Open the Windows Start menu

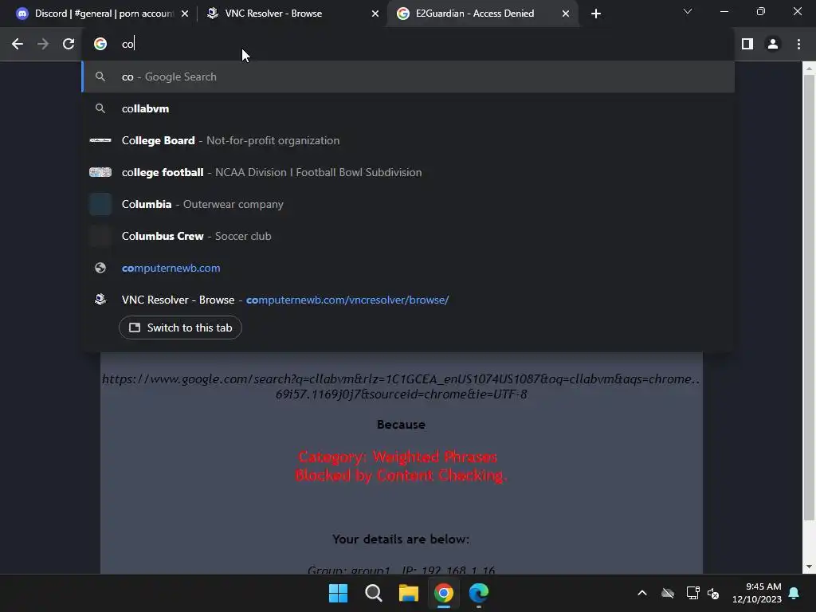pos(338,593)
